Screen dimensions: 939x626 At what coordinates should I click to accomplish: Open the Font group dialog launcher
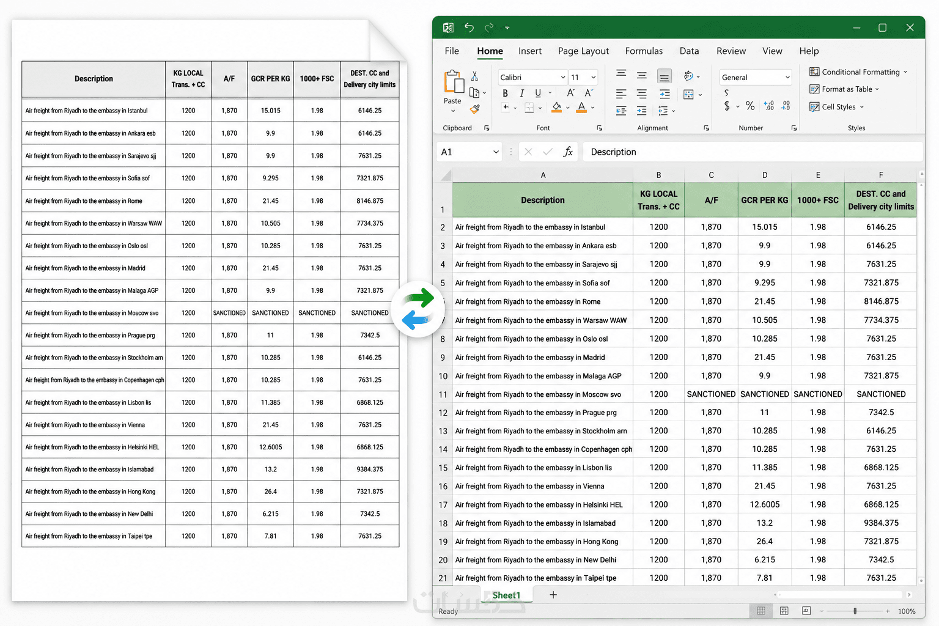[x=599, y=128]
